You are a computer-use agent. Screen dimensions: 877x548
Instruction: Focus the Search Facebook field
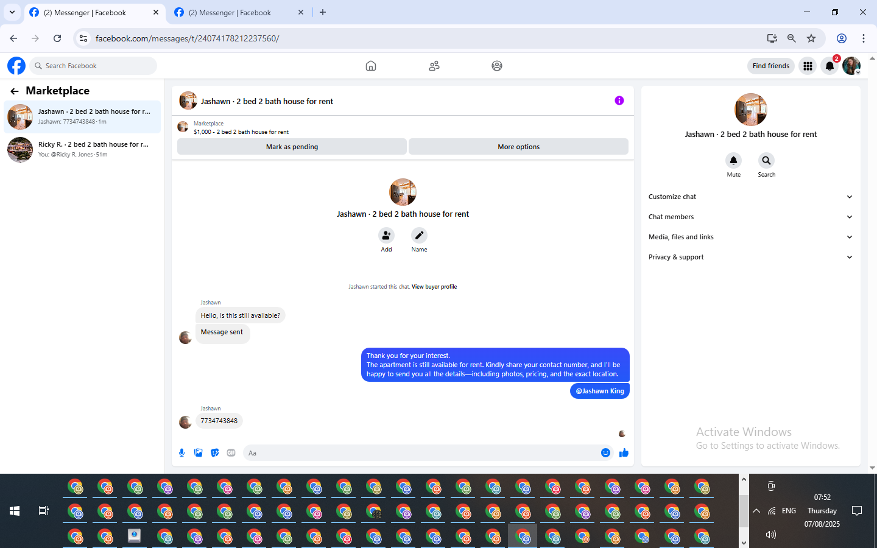(93, 66)
